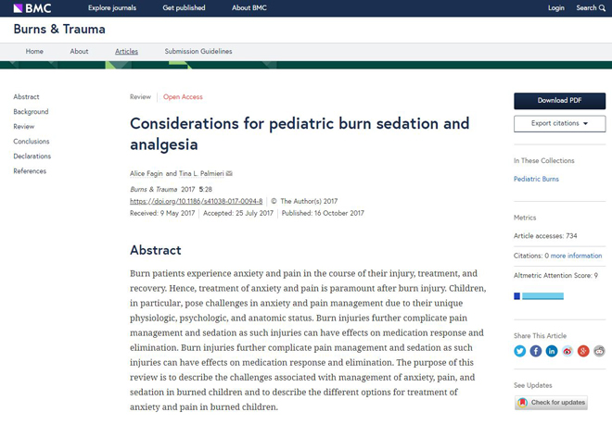This screenshot has height=425, width=612.
Task: Share article on Reddit
Action: pyautogui.click(x=599, y=351)
